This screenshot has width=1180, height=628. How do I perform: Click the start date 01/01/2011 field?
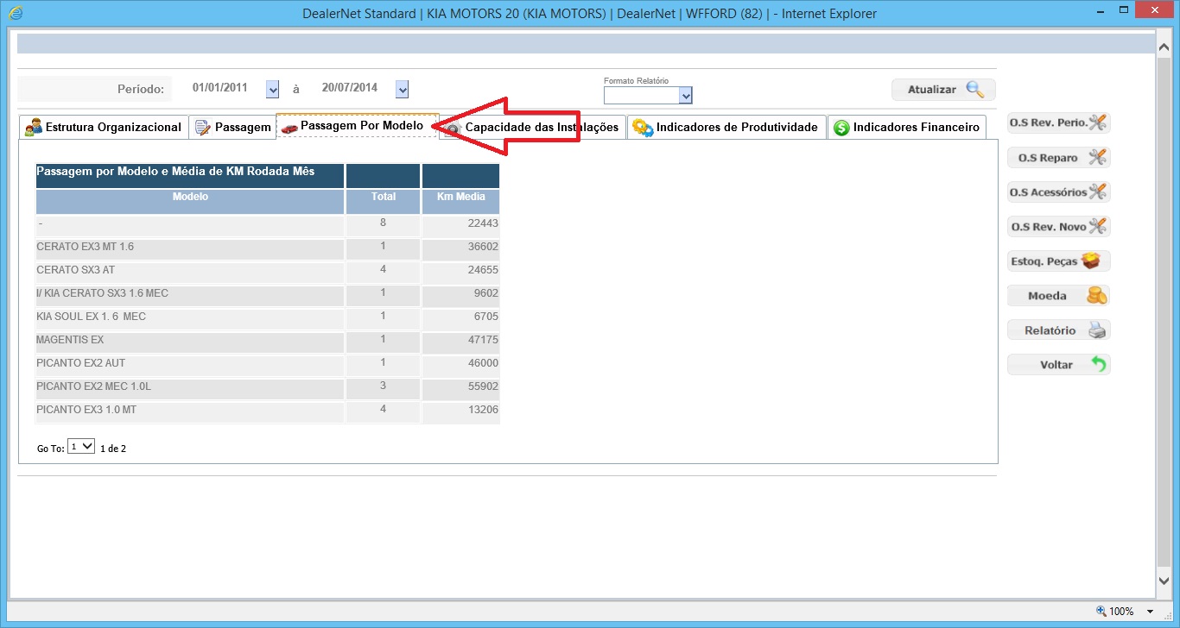point(220,88)
